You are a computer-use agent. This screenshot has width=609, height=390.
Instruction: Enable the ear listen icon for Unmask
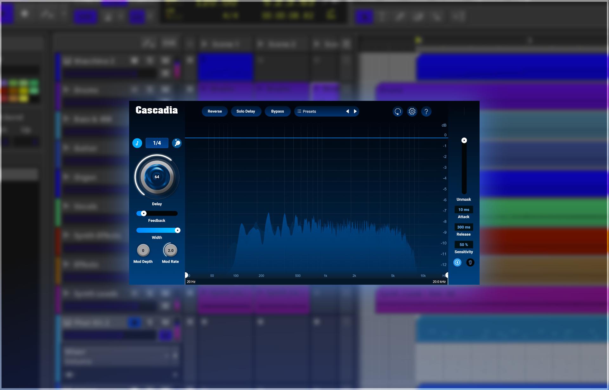click(470, 262)
